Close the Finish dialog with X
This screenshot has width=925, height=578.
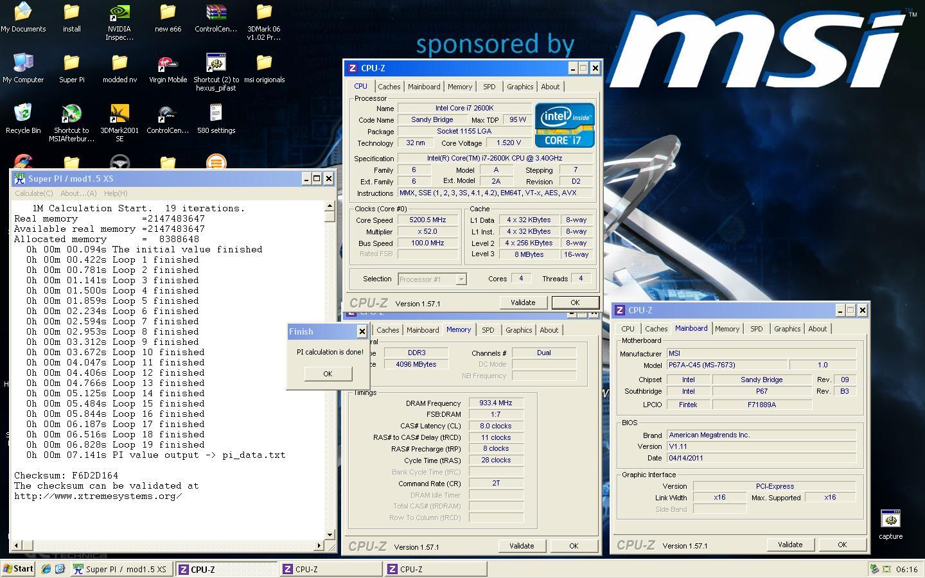click(x=362, y=331)
